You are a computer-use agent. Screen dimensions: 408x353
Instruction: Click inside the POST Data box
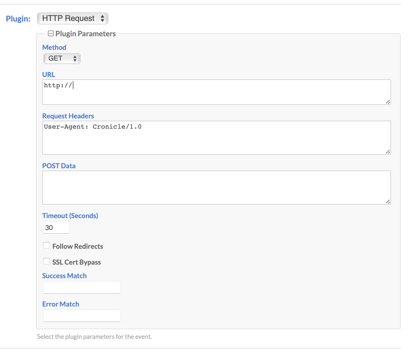pyautogui.click(x=216, y=188)
